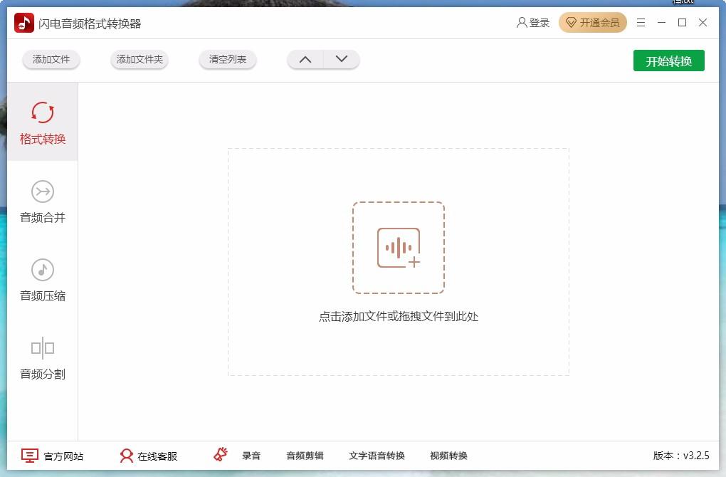Open 文字语音转换 in footer
726x477 pixels.
point(377,456)
